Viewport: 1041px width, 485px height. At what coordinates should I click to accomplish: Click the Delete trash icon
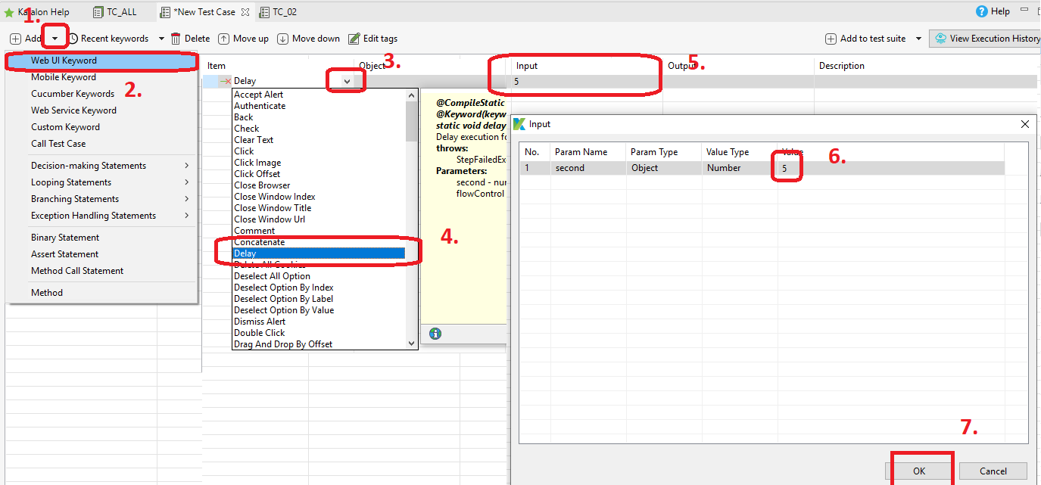[x=176, y=39]
